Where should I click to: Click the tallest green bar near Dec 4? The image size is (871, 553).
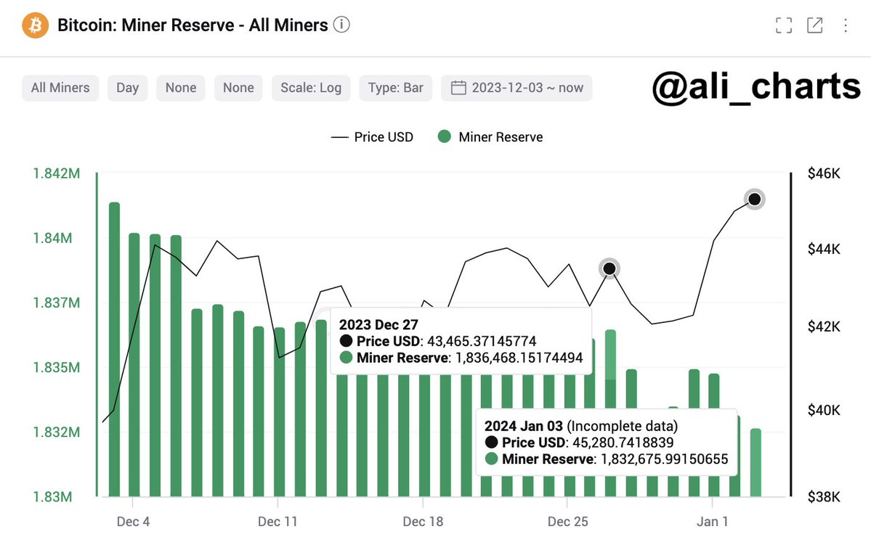coord(114,348)
